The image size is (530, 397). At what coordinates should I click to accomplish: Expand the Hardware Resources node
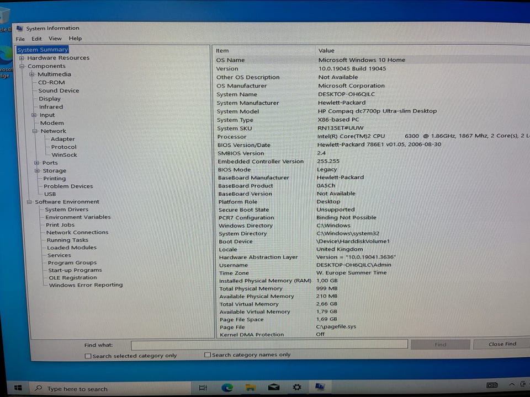pos(22,58)
